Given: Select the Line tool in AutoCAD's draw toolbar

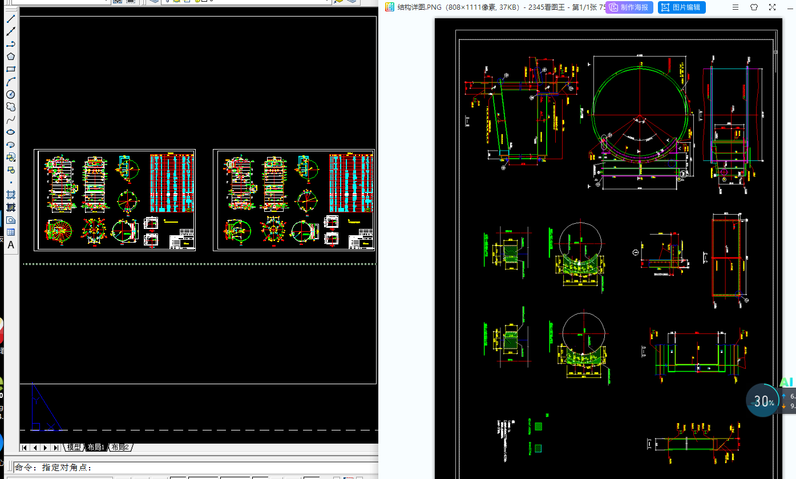Looking at the screenshot, I should pos(11,19).
